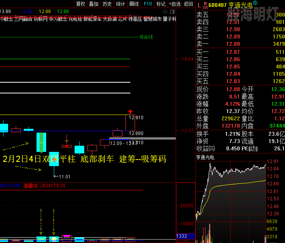Select the 卖三 ask row at 12.90
Viewport: 285px width, 243px height.
click(240, 29)
